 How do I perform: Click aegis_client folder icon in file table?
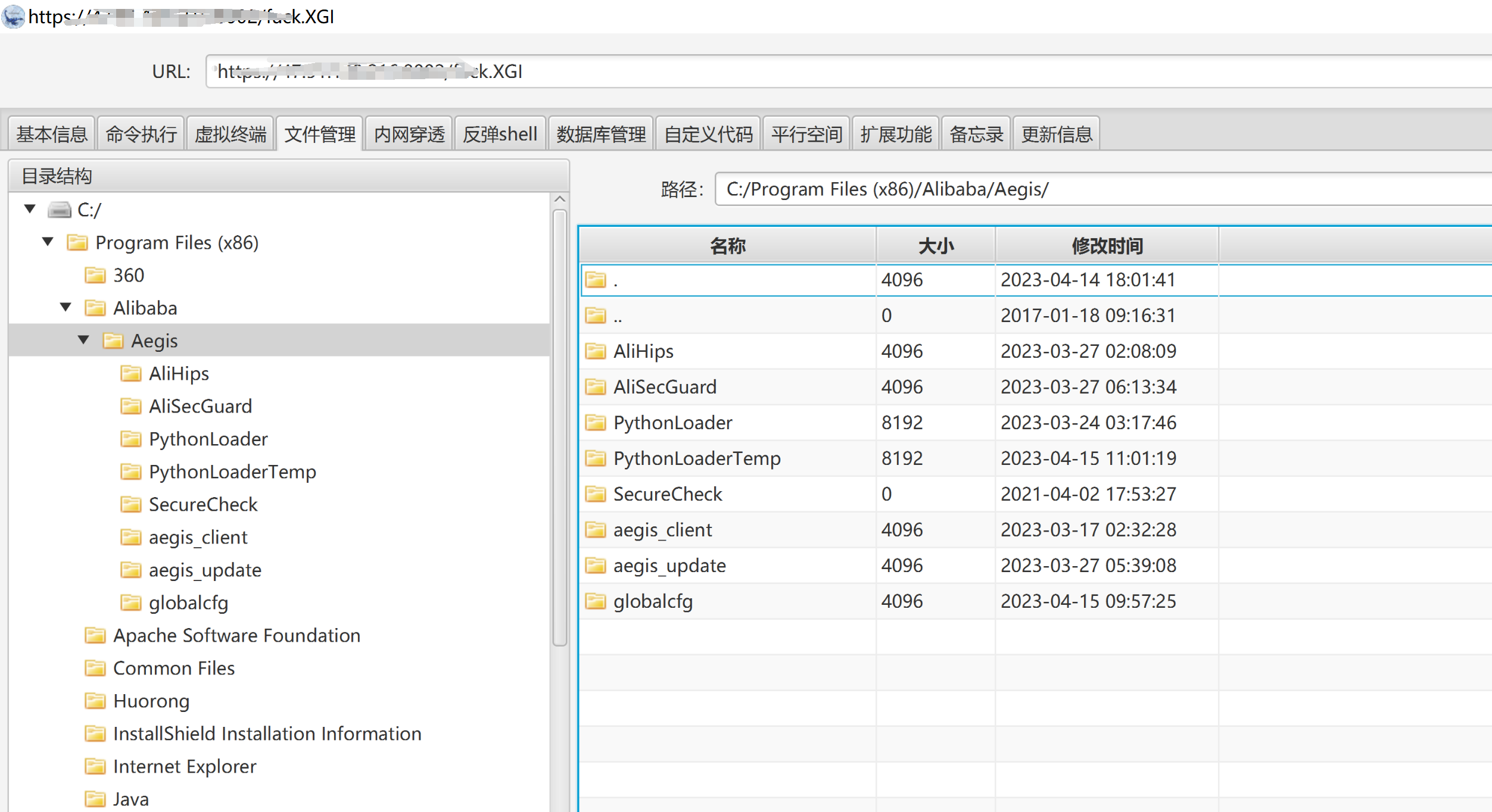(595, 529)
